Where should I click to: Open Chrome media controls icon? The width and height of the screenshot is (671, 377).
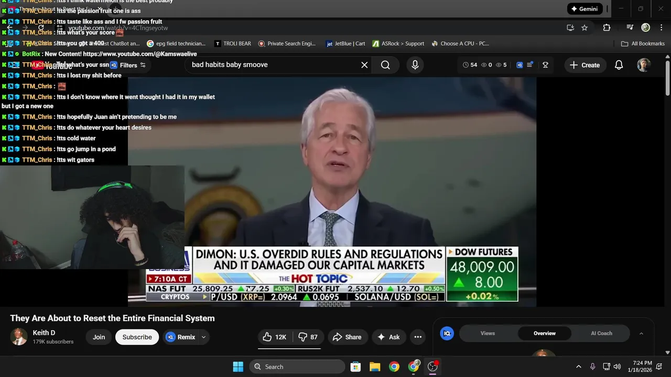(x=630, y=28)
